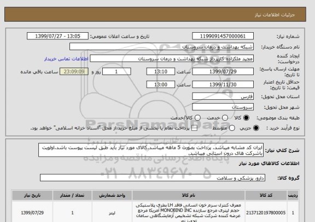Select the متوسط purchase type radio
The height and width of the screenshot is (222, 315).
(x=232, y=128)
